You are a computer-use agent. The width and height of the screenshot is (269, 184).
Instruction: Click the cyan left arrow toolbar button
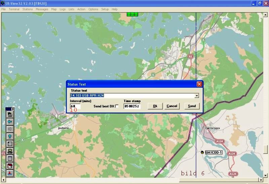tap(10, 122)
